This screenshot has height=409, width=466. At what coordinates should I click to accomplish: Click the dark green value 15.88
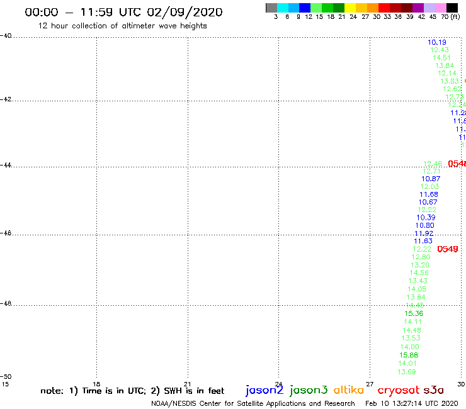409,356
